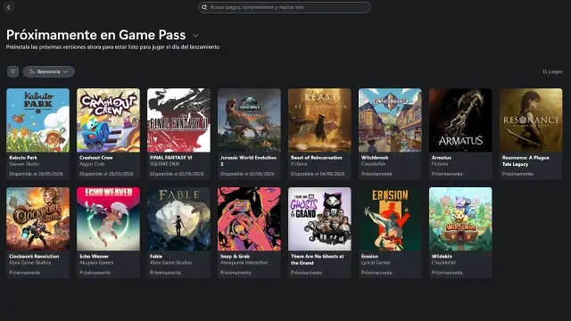
Task: Click Beast of Reincarnation's release date text
Action: [x=318, y=174]
